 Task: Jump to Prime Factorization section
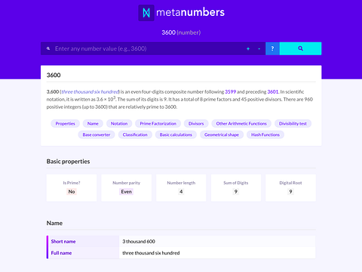point(158,123)
